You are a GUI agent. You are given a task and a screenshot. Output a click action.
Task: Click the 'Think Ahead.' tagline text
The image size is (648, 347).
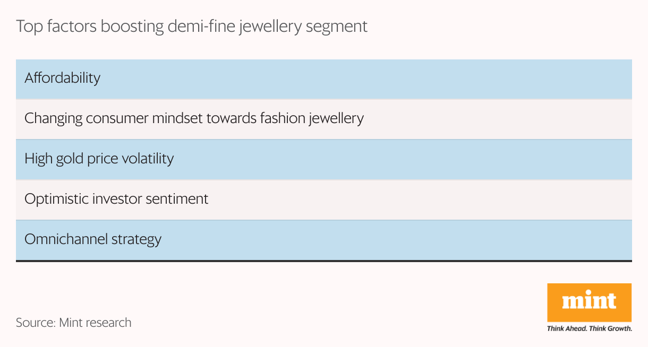click(567, 328)
